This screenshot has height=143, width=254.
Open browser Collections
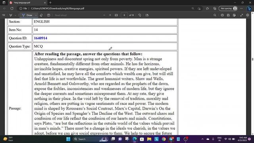click(x=215, y=8)
